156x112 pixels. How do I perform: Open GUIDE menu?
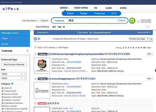pos(109,8)
